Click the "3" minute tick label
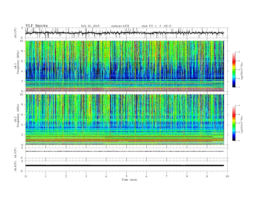This screenshot has width=256, height=198. (86, 176)
